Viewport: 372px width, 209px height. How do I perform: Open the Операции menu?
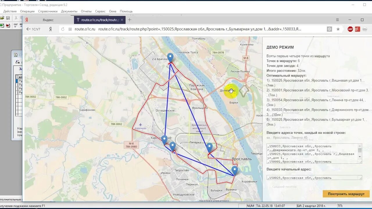(27, 11)
